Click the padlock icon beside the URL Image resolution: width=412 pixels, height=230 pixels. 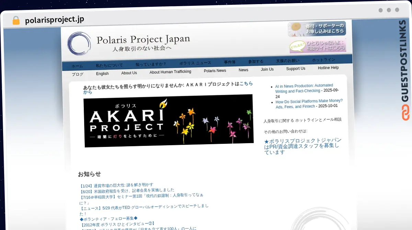(x=16, y=20)
